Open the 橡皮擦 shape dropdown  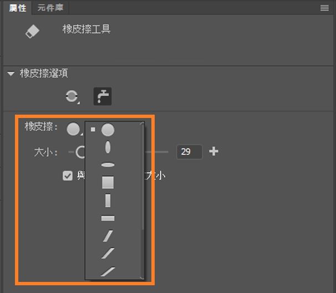74,129
